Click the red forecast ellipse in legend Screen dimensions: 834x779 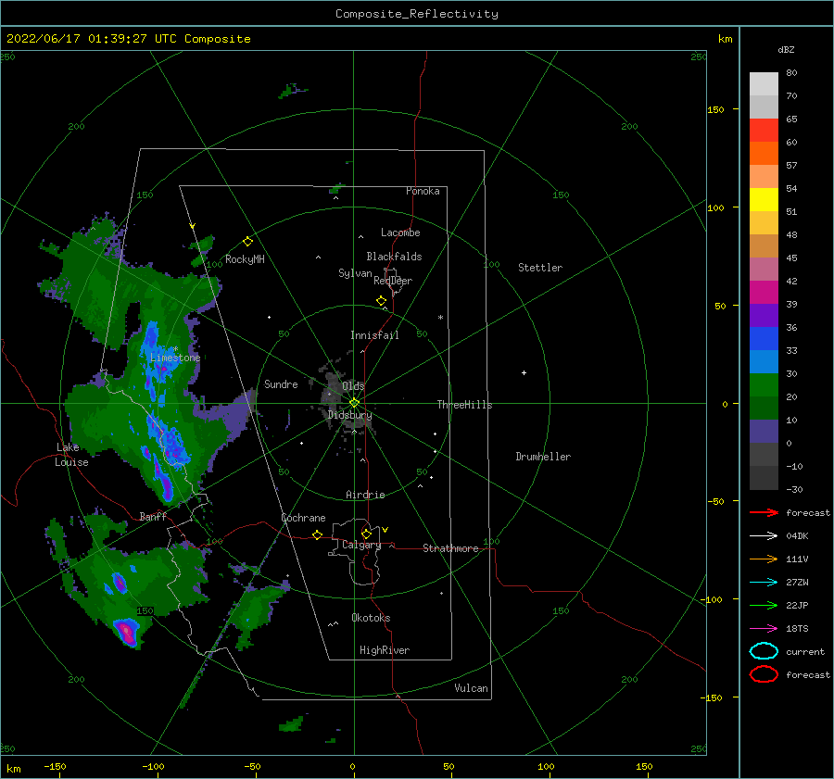coord(764,674)
